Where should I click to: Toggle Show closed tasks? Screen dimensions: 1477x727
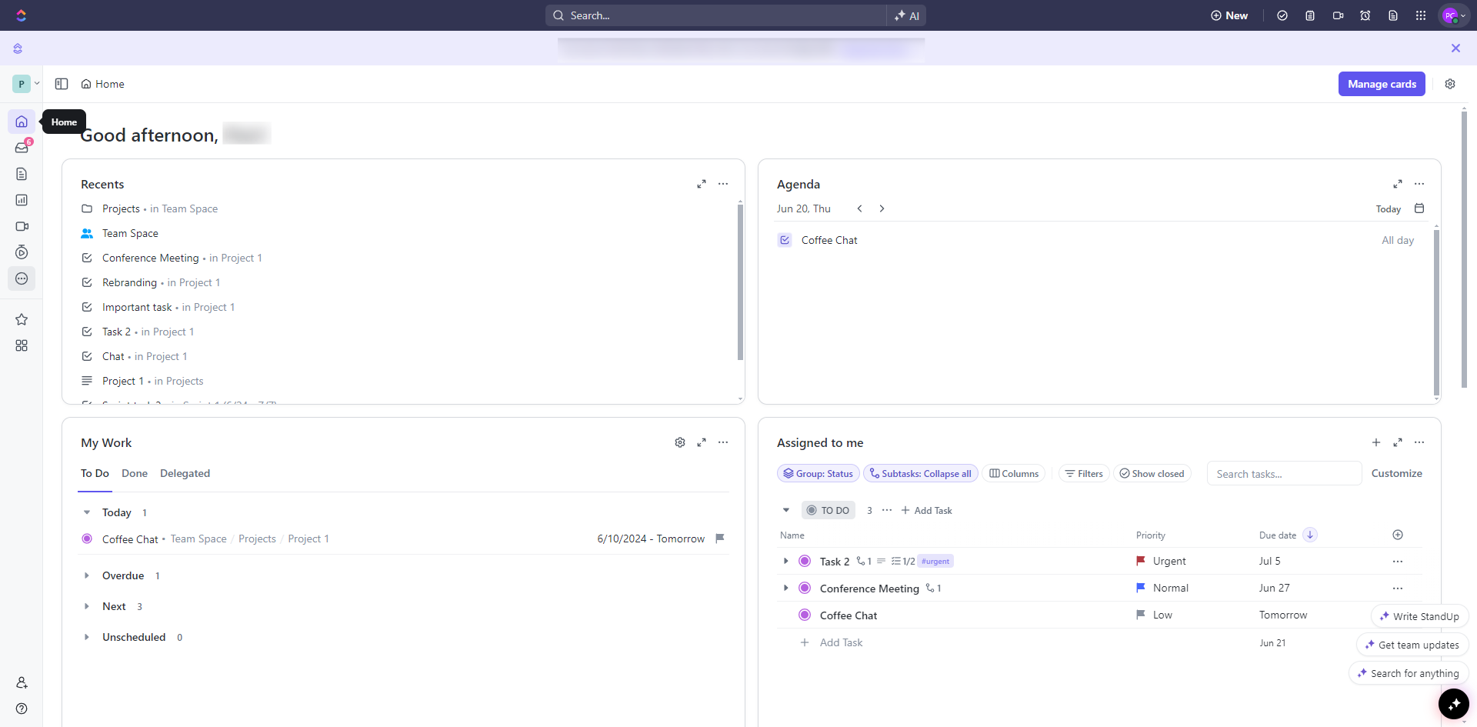(1152, 474)
